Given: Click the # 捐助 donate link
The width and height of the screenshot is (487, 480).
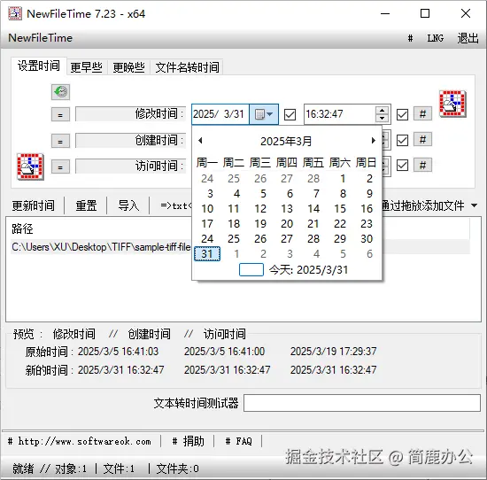Looking at the screenshot, I should tap(188, 441).
